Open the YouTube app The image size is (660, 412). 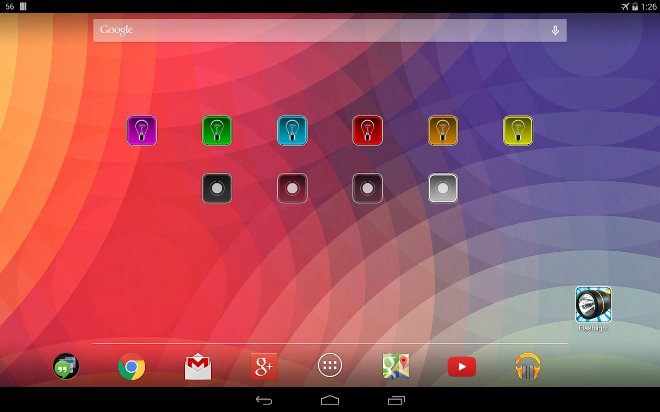[x=462, y=367]
